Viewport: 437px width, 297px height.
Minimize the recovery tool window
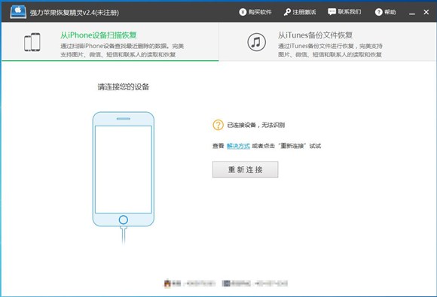click(412, 12)
